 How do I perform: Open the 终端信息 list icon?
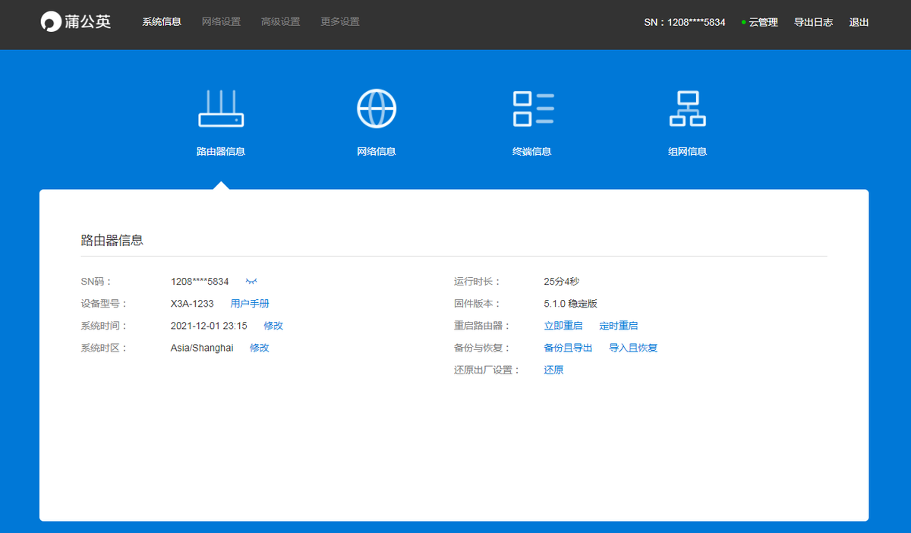(533, 109)
